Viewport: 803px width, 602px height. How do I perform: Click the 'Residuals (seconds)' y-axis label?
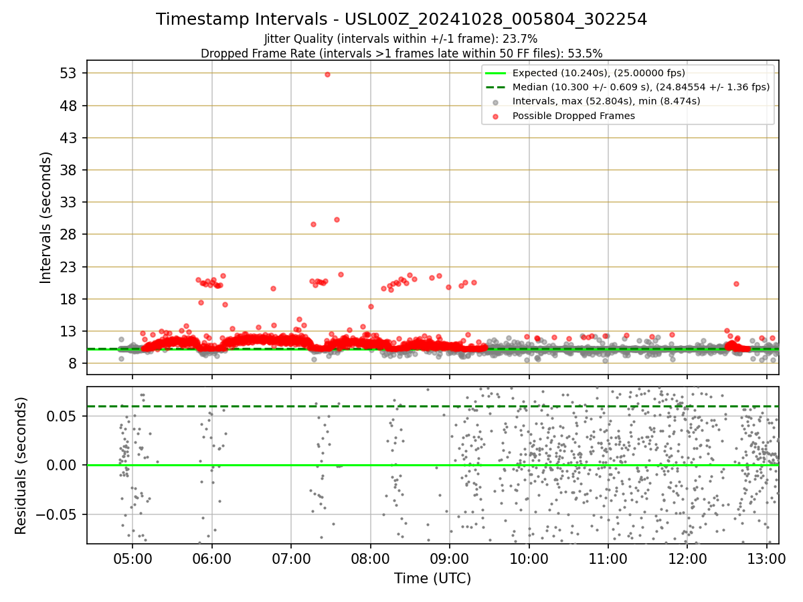pos(21,466)
